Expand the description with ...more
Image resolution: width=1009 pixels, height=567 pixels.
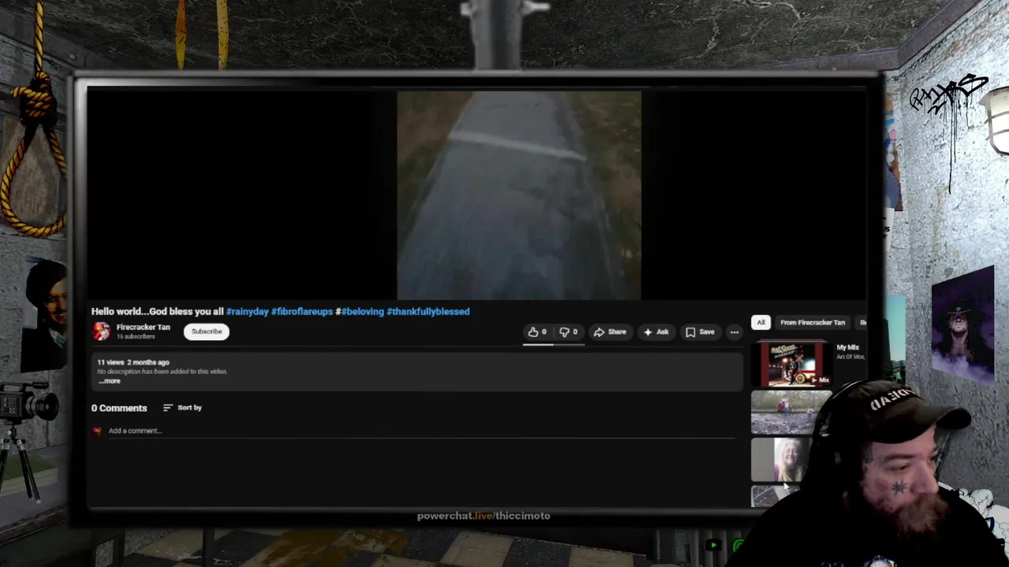pos(110,381)
